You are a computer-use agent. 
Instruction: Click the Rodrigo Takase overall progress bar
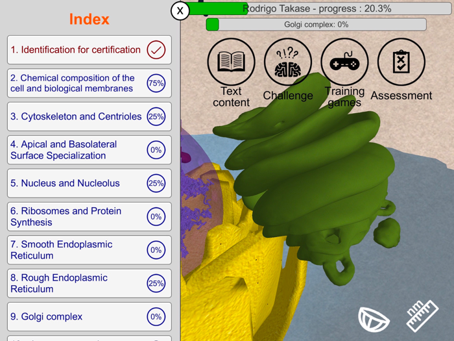tap(318, 8)
